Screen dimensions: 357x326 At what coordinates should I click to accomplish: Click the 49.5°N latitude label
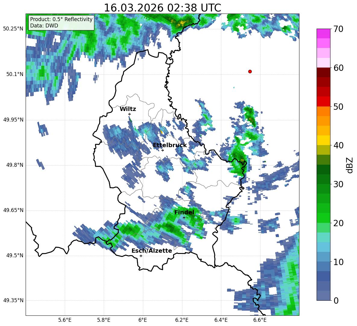14,255
